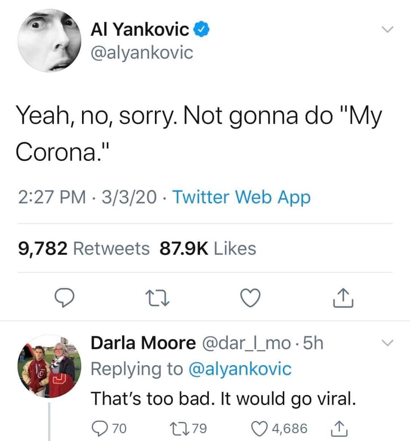Open Darla Moore's profile by name
The image size is (410, 441).
pos(143,343)
